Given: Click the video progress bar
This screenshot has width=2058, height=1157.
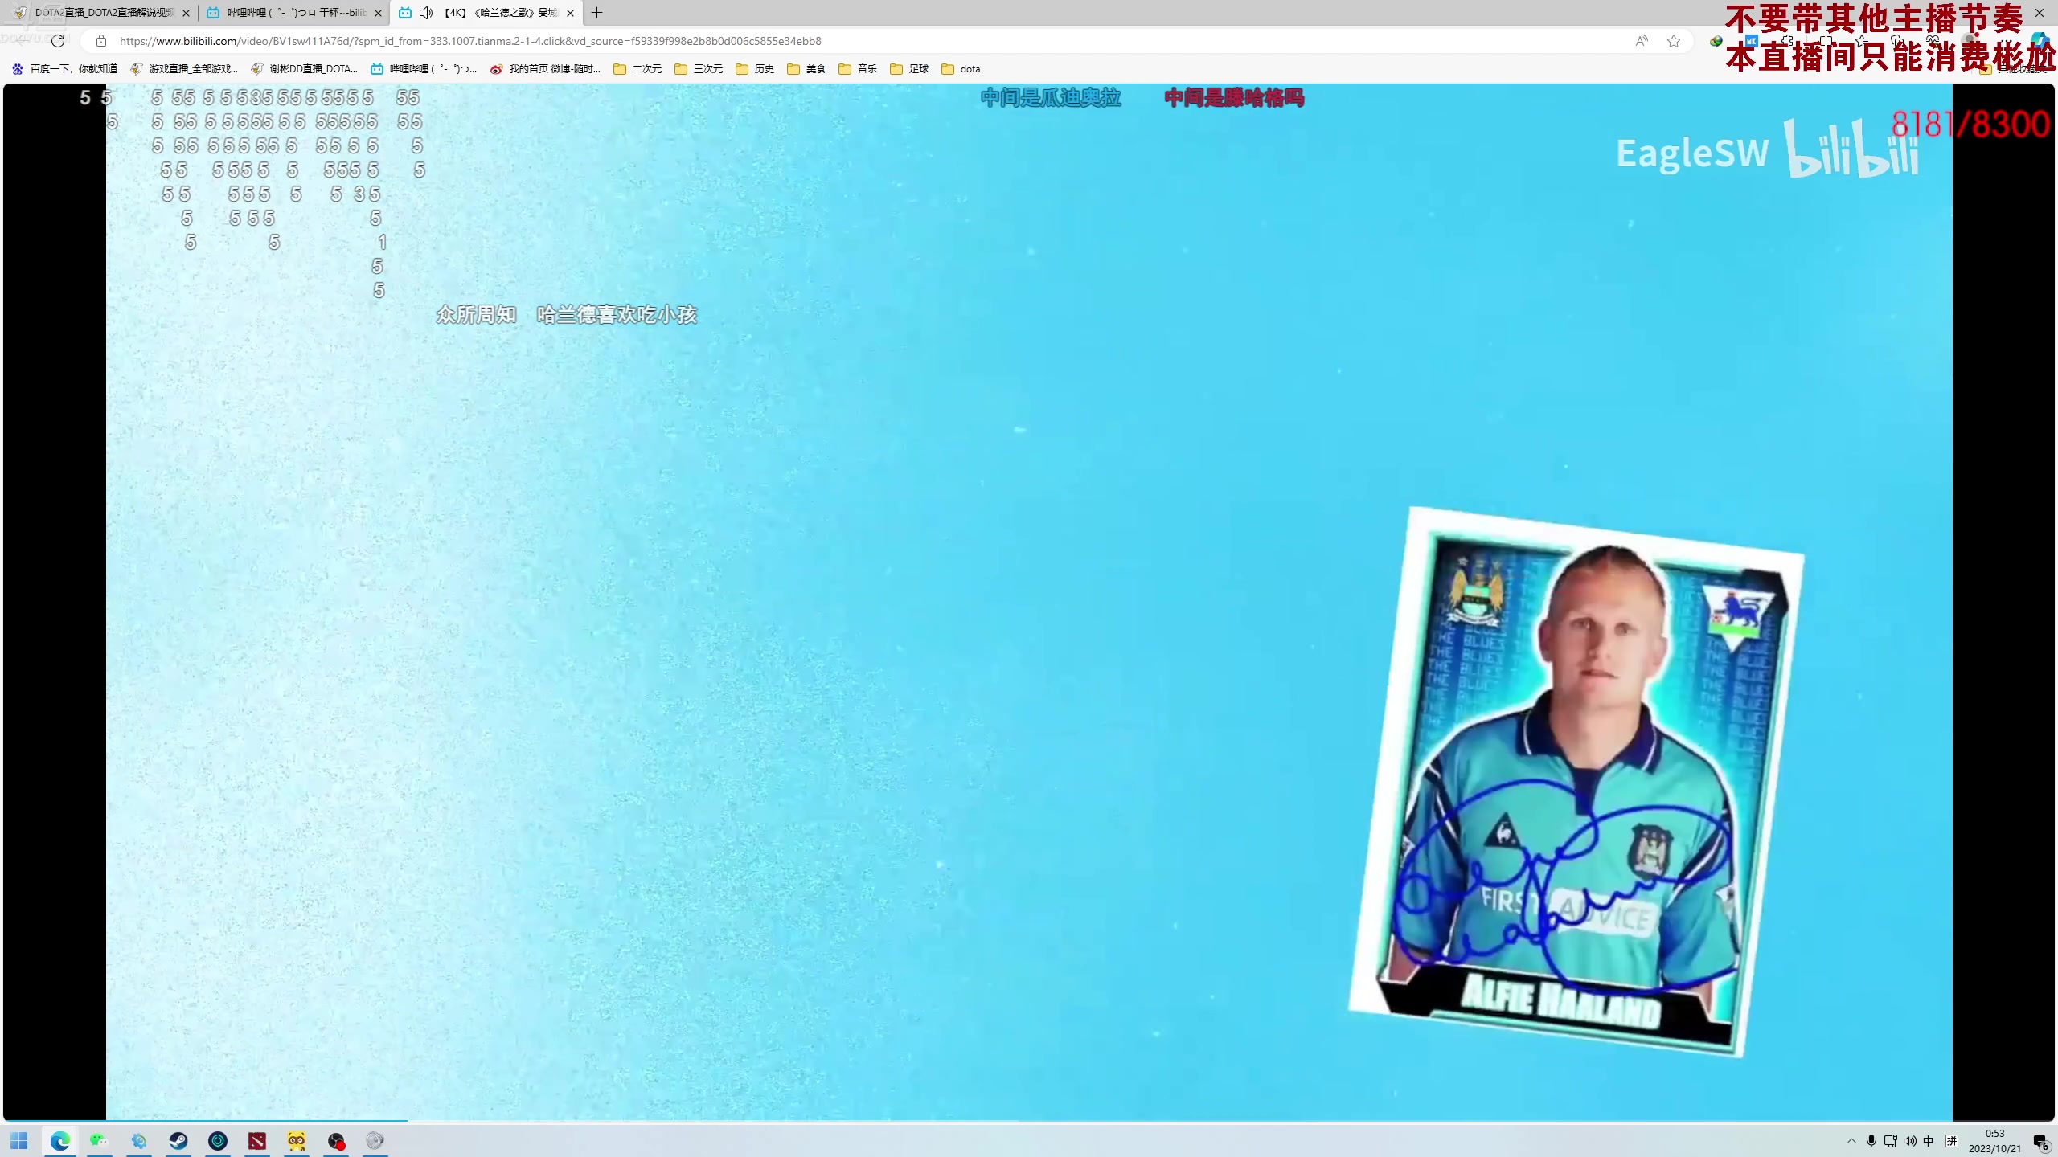Looking at the screenshot, I should (1029, 1119).
